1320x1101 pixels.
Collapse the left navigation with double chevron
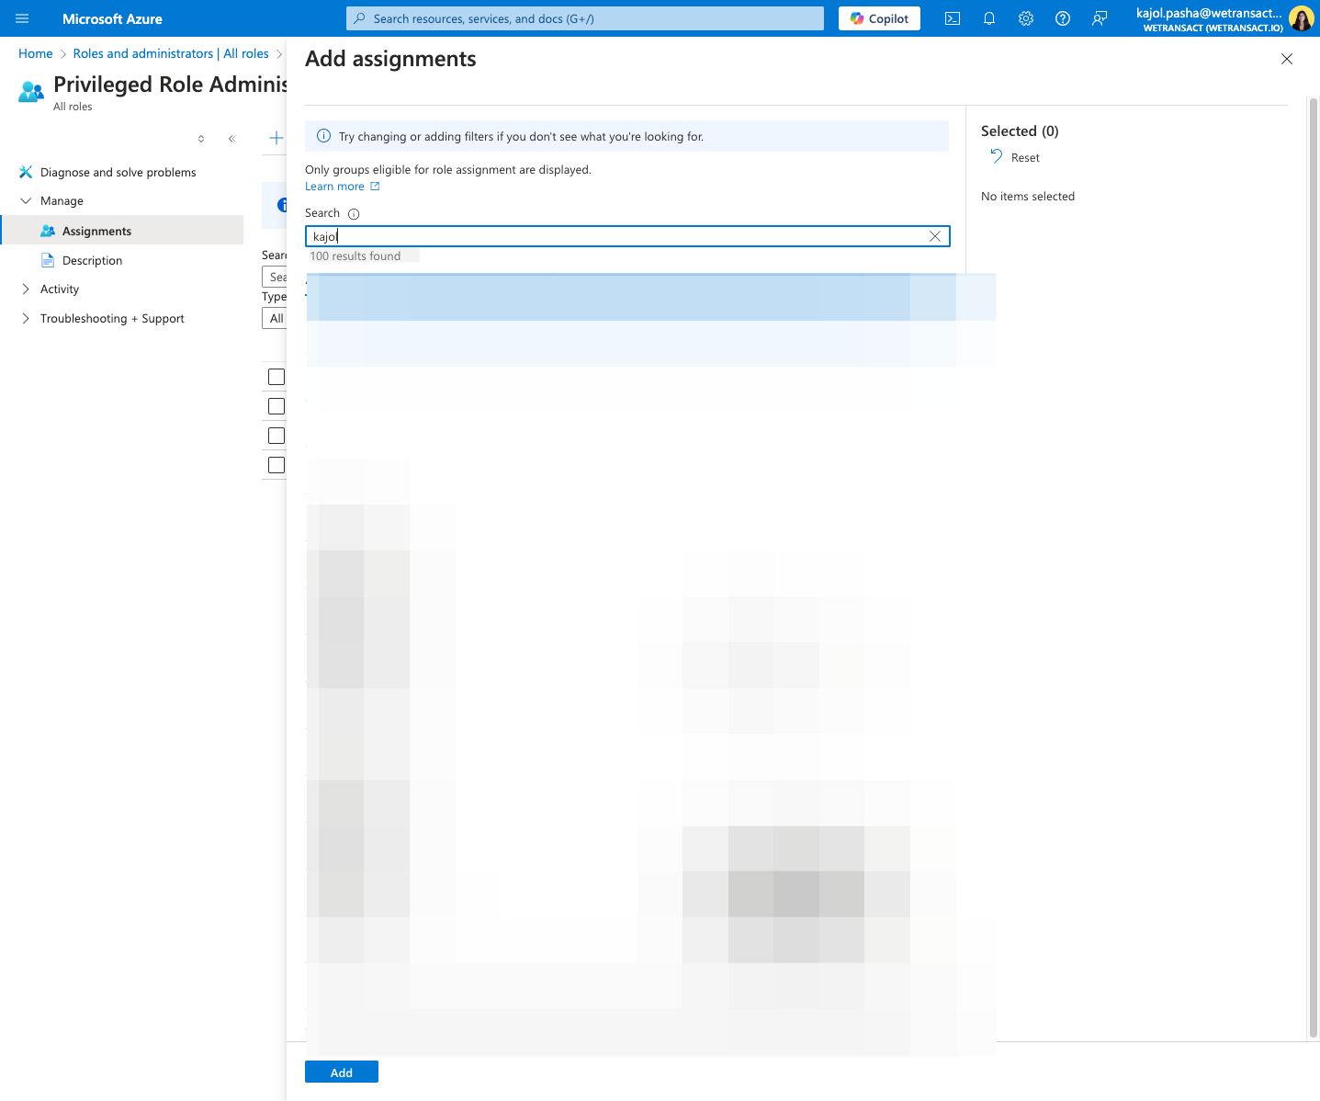232,139
